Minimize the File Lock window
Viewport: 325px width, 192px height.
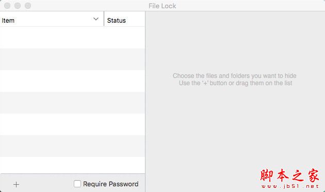(x=18, y=6)
